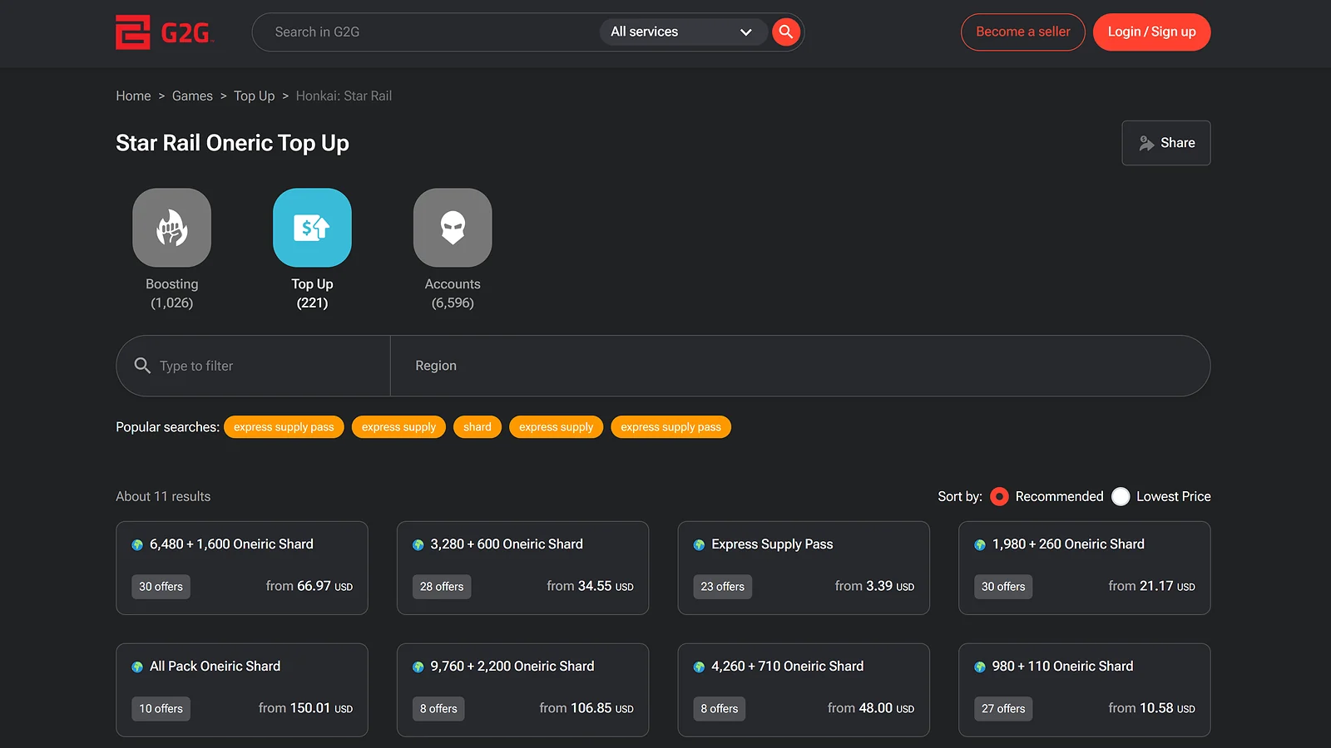1331x748 pixels.
Task: Click the red search magnifier button
Action: pos(785,32)
